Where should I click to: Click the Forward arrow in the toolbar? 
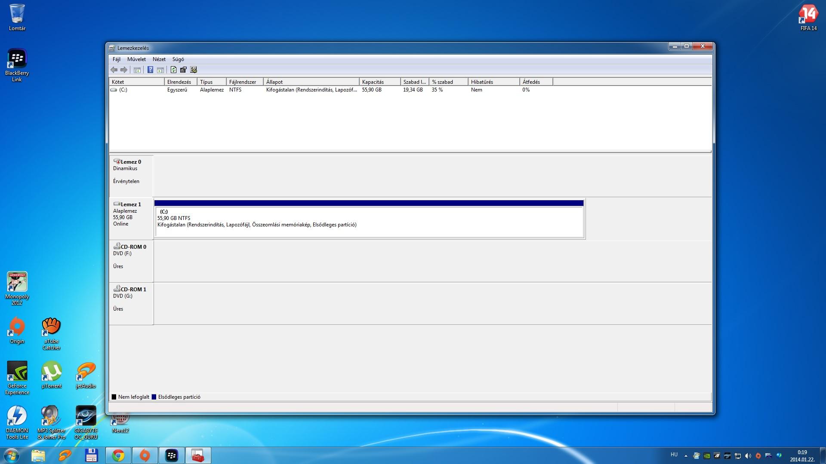coord(124,70)
